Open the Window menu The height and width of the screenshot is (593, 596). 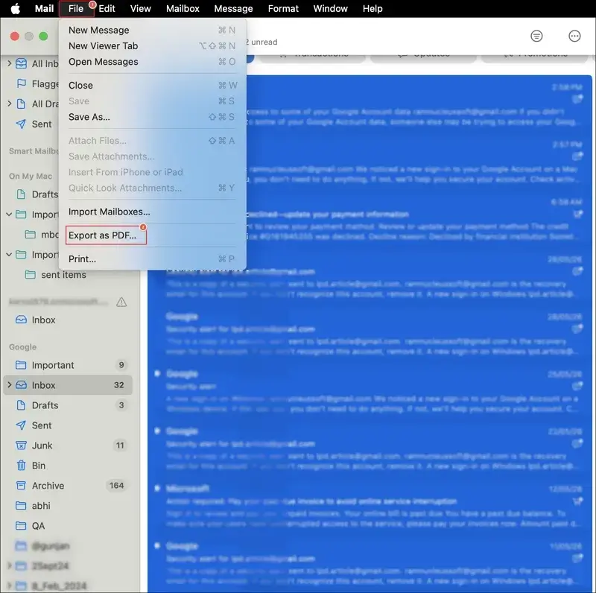click(330, 8)
